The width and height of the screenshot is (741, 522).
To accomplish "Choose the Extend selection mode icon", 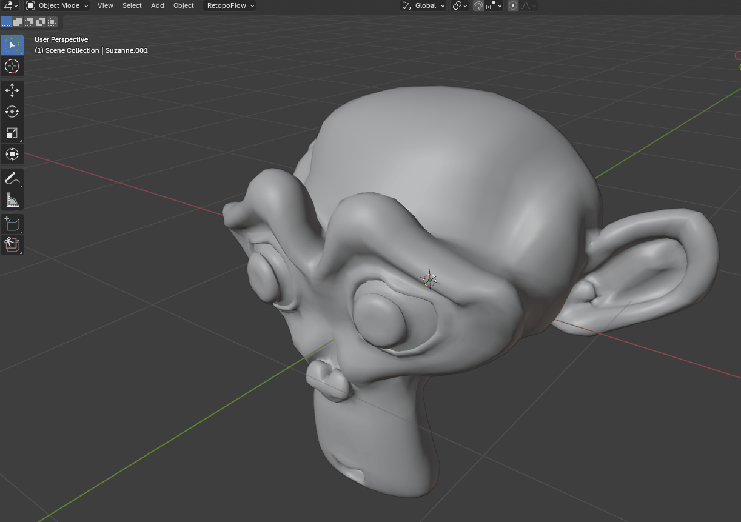I will [x=18, y=22].
